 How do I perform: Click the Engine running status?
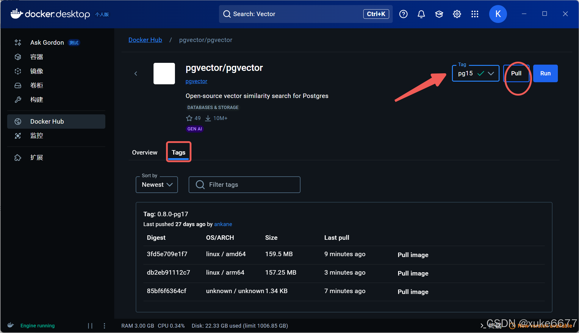coord(37,326)
